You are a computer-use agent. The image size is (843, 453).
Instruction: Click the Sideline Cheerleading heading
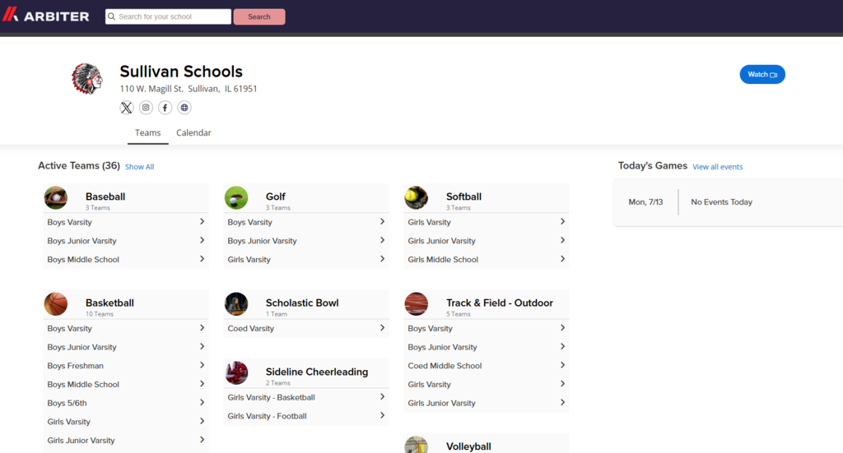317,372
